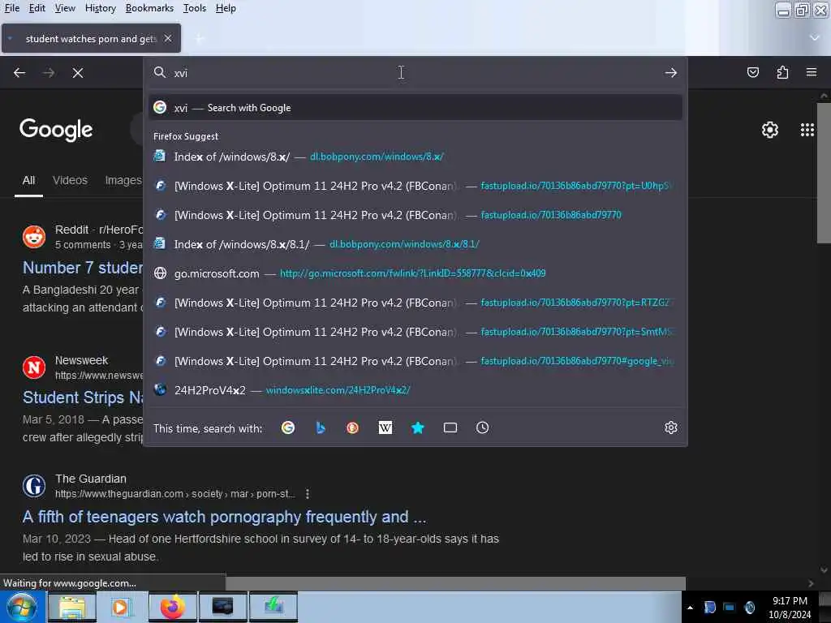Open the Google apps grid
The height and width of the screenshot is (623, 831).
coord(807,130)
